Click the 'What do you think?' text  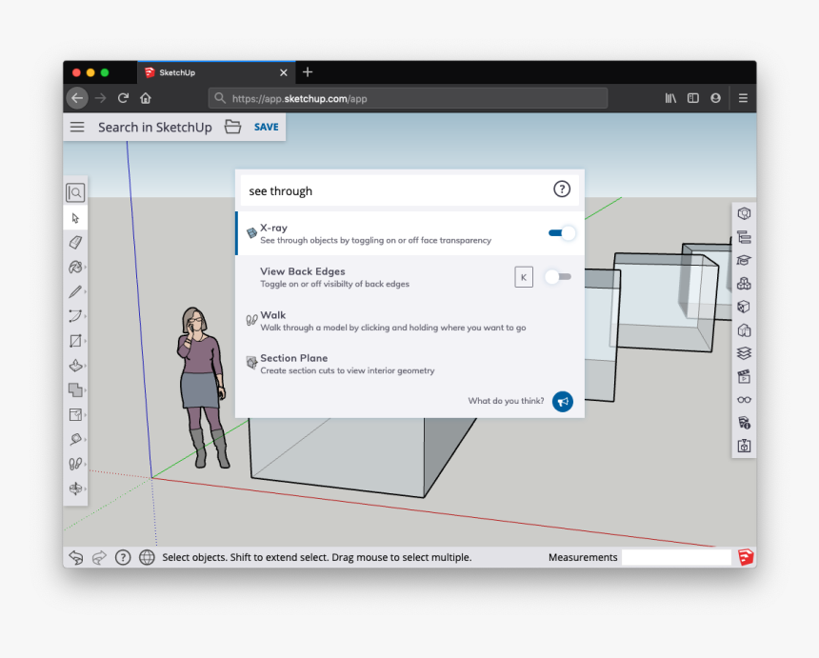tap(506, 401)
